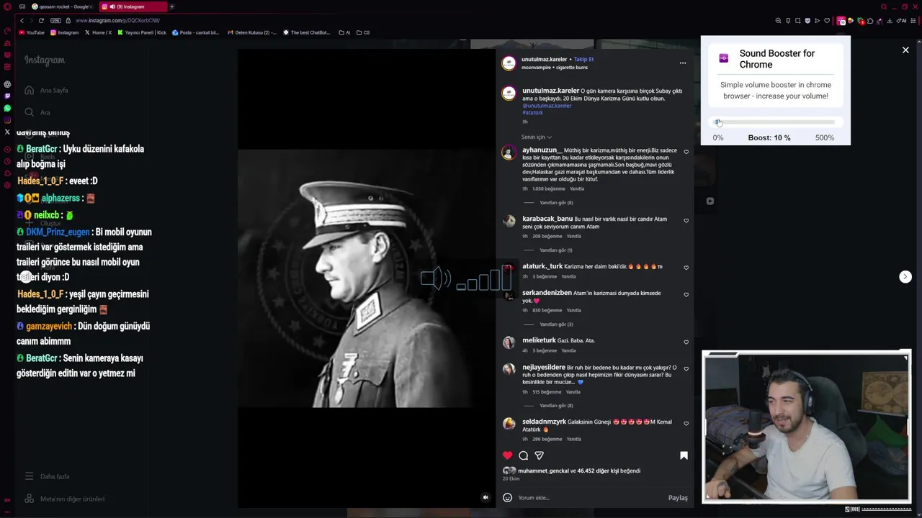The width and height of the screenshot is (922, 518).
Task: Open Instagram Ana Sayfa home icon
Action: pos(29,90)
